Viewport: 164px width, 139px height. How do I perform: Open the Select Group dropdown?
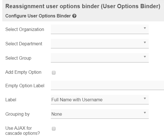100,58
